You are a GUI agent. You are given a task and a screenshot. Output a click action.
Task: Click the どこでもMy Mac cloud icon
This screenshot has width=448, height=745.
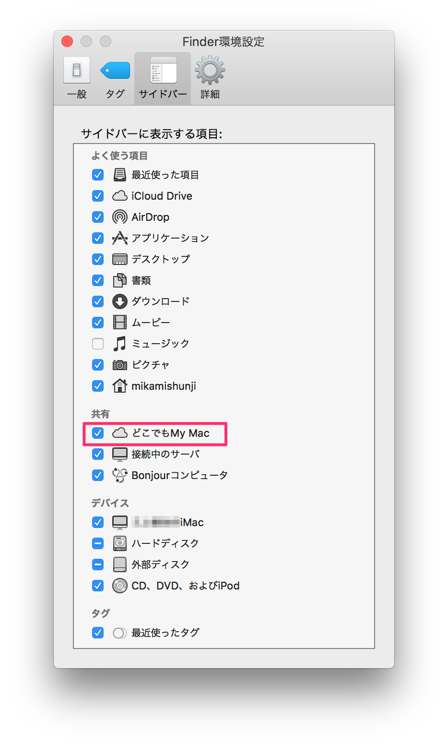pyautogui.click(x=119, y=433)
